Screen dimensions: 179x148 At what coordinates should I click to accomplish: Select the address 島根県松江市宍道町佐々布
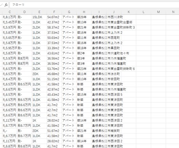(111, 53)
